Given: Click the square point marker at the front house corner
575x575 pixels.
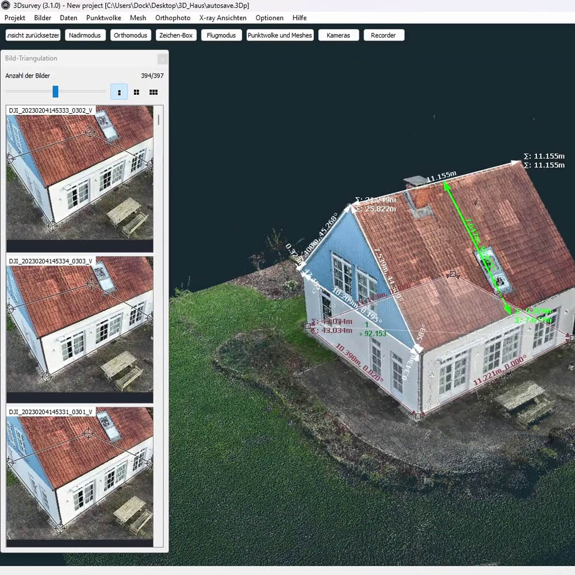Looking at the screenshot, I should pyautogui.click(x=418, y=416).
